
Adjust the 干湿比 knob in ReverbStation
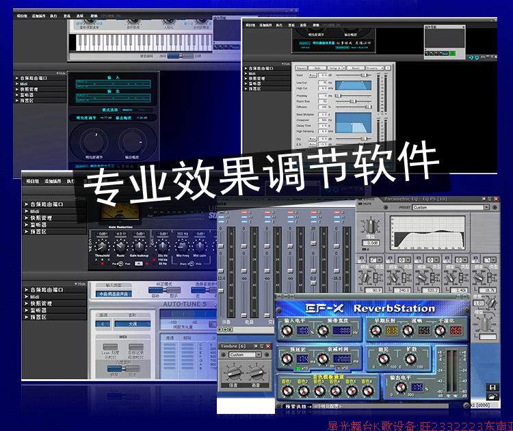(x=440, y=331)
